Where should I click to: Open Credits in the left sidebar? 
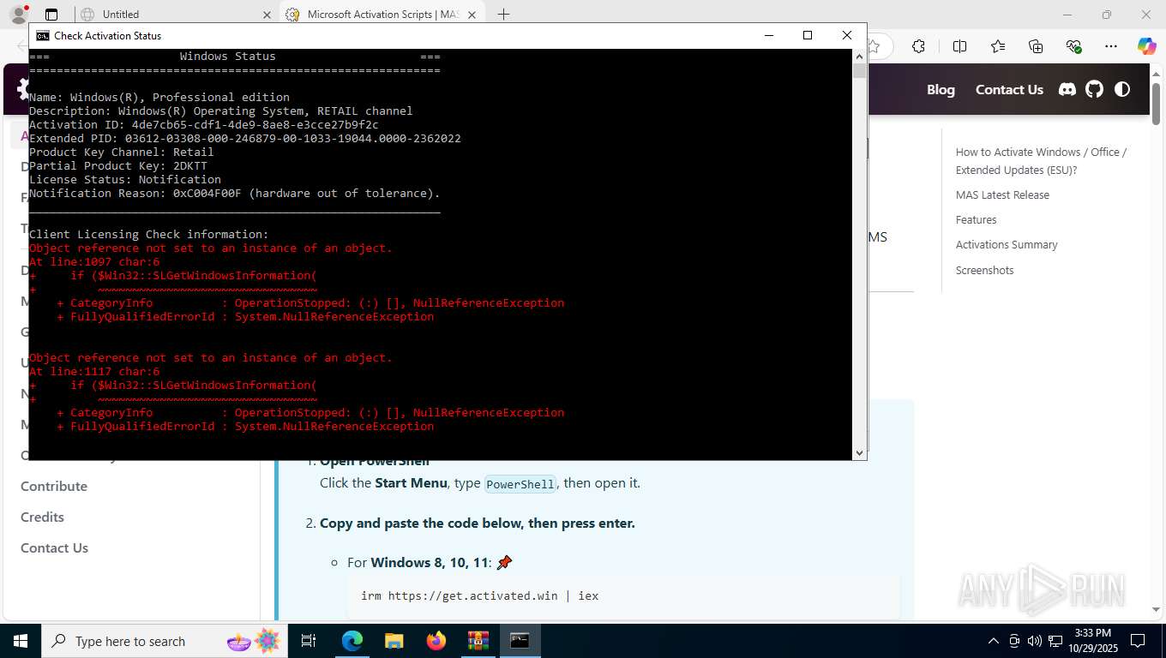point(42,517)
